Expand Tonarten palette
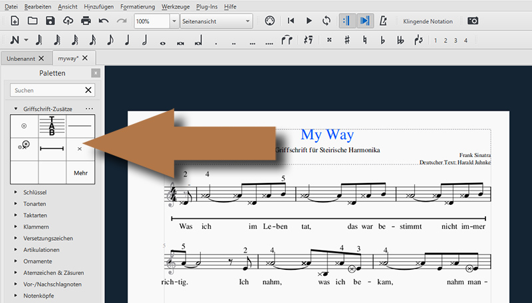 pyautogui.click(x=15, y=204)
